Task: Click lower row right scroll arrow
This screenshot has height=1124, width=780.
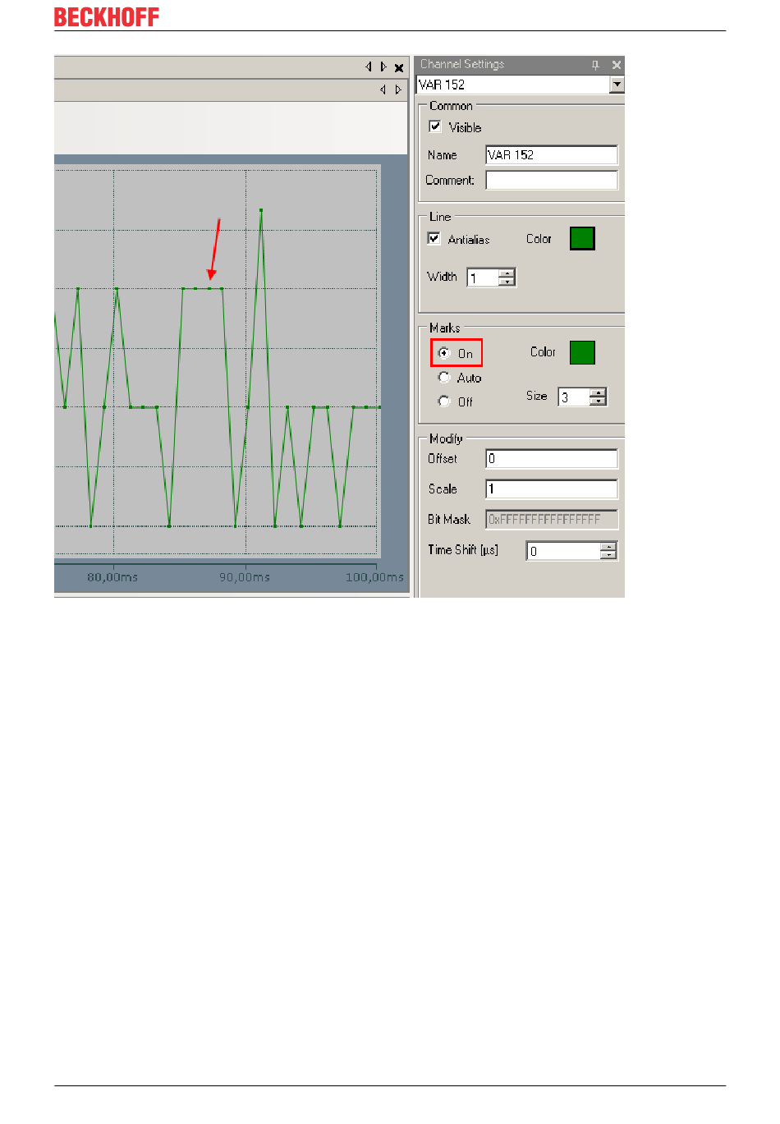Action: tap(398, 89)
